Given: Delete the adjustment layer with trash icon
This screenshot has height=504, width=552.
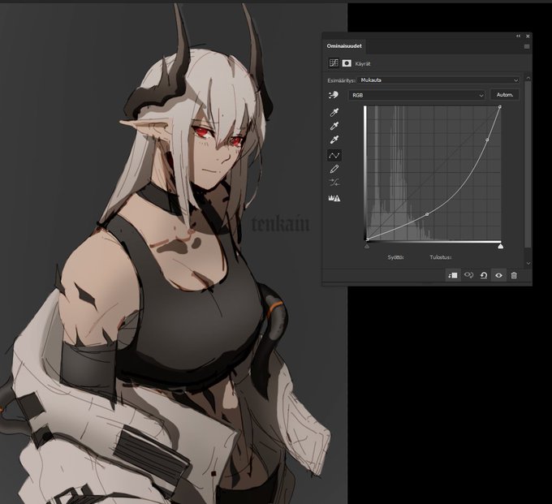Looking at the screenshot, I should (x=514, y=275).
